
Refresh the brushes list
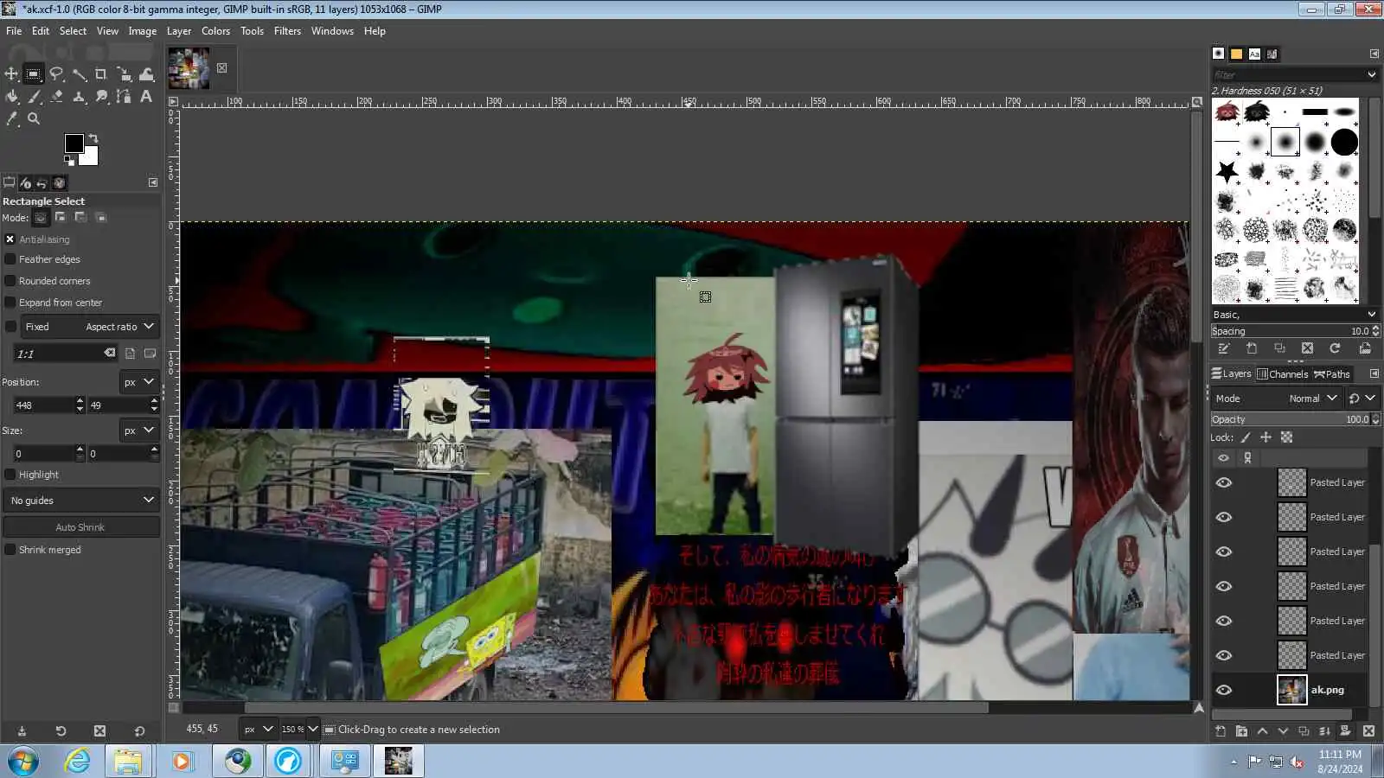click(x=1335, y=348)
